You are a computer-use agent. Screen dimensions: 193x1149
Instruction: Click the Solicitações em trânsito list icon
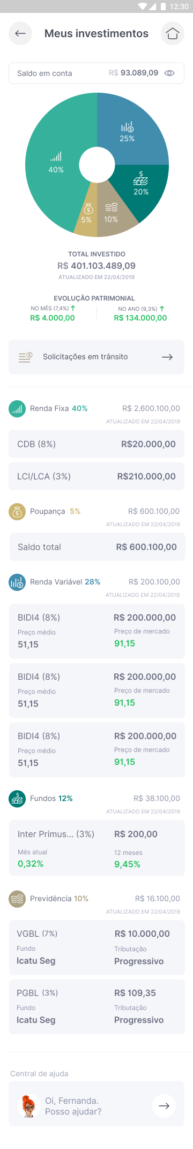(x=25, y=357)
